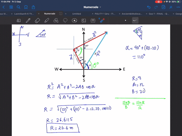Select the Numerade tab
This screenshot has width=182, height=136.
(50, 14)
